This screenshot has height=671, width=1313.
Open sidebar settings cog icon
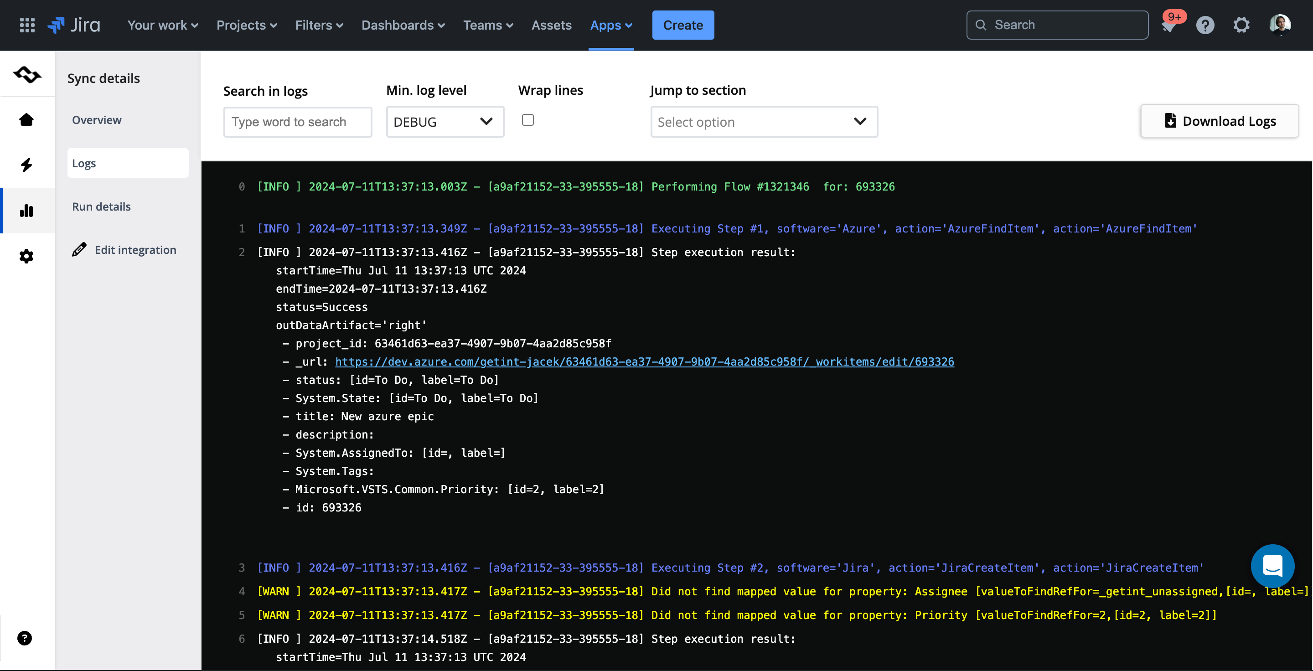click(x=26, y=256)
